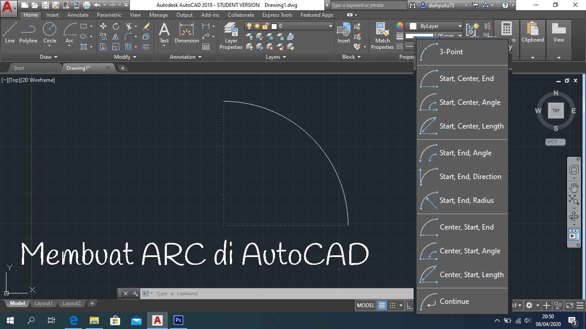Click the object color wheel swatch
The height and width of the screenshot is (329, 586).
point(399,26)
